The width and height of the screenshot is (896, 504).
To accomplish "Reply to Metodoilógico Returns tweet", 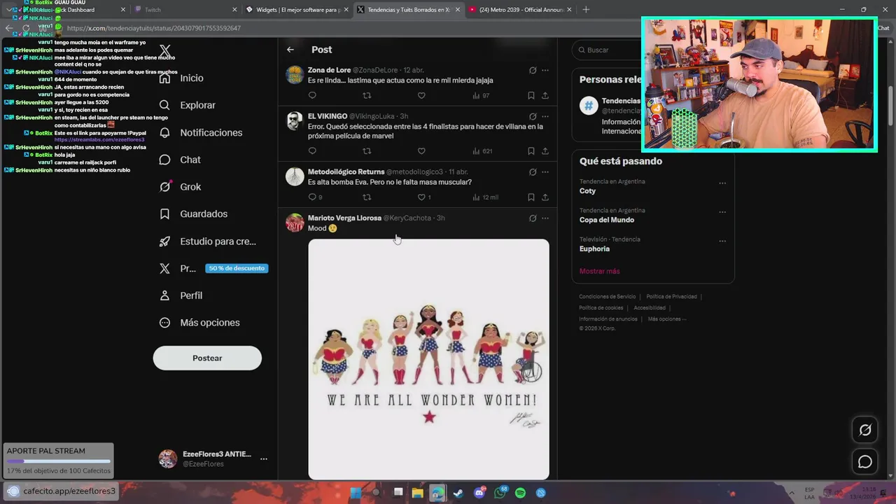I will point(315,197).
